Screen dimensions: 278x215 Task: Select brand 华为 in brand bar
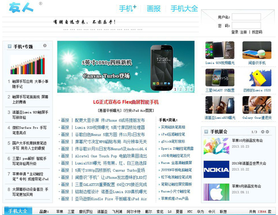(200, 212)
